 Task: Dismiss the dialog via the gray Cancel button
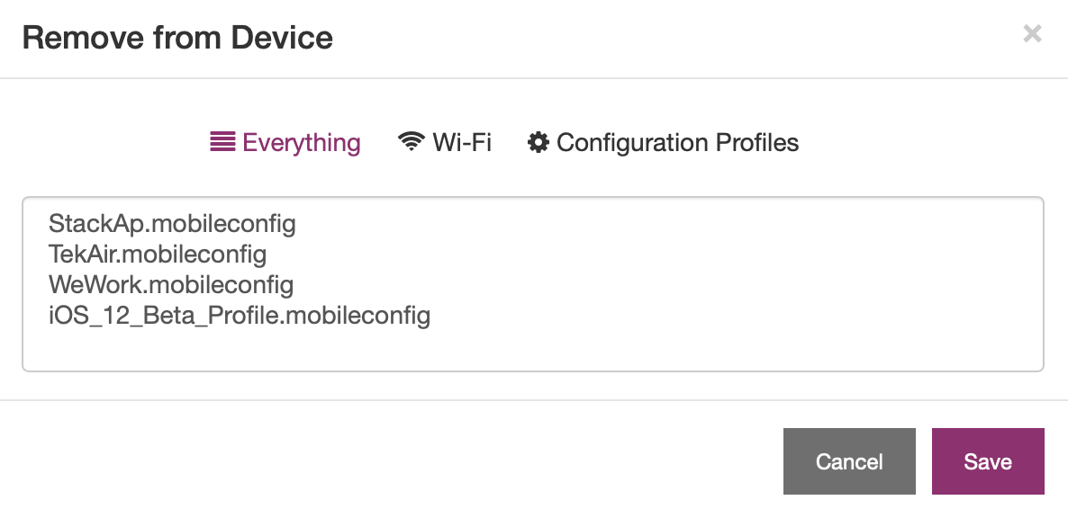849,461
